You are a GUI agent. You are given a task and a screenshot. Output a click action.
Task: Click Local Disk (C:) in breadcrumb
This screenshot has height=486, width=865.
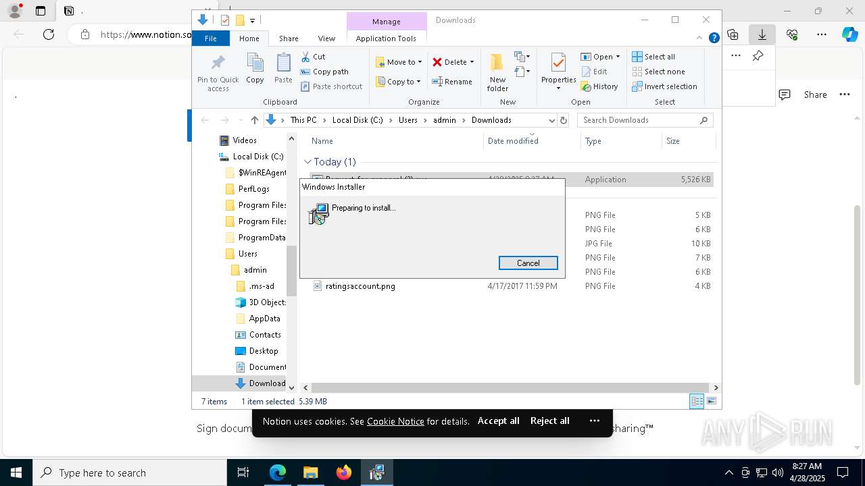(x=357, y=120)
